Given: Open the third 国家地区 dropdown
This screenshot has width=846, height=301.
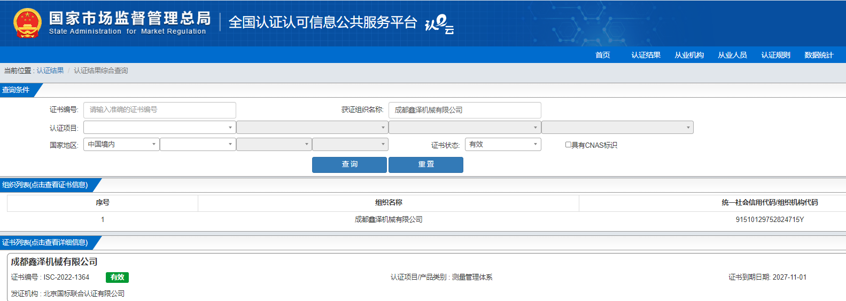Looking at the screenshot, I should tap(274, 145).
